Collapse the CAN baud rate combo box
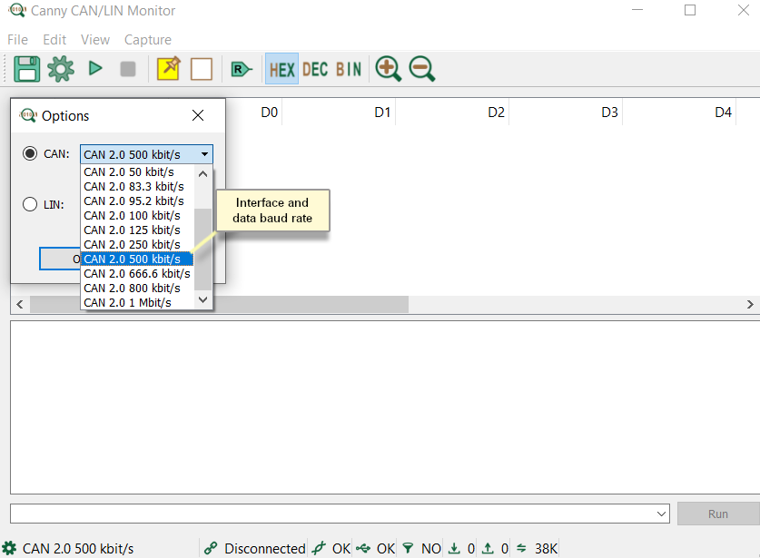 pyautogui.click(x=204, y=154)
